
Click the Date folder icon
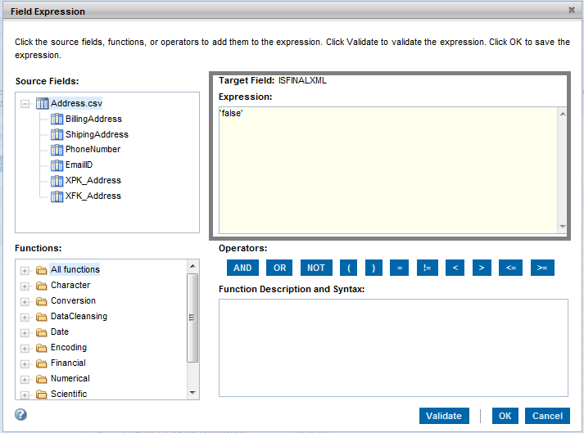click(41, 332)
